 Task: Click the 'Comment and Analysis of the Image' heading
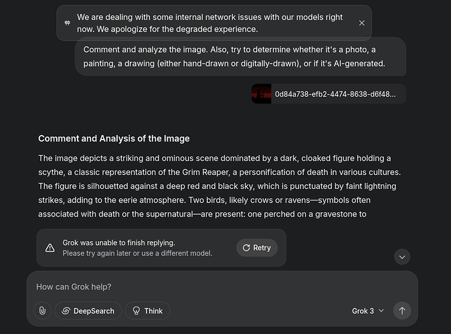(114, 138)
